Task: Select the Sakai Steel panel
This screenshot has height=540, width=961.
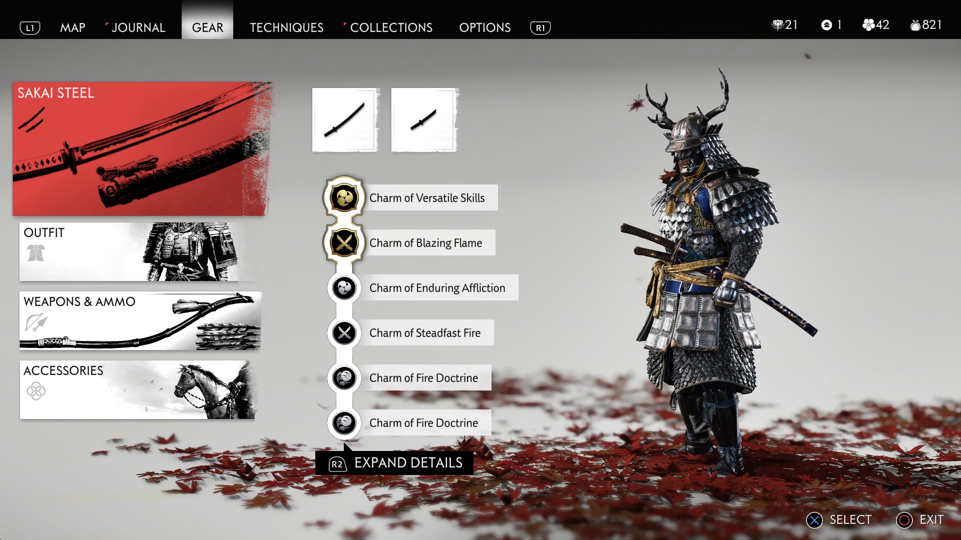Action: 143,149
